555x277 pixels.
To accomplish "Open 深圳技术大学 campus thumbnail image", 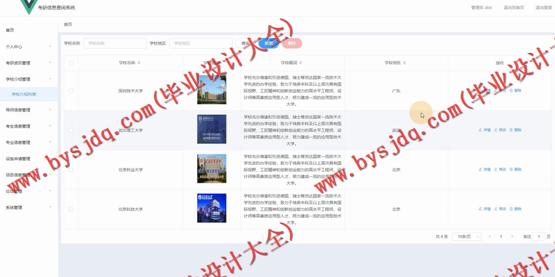I will [x=212, y=90].
